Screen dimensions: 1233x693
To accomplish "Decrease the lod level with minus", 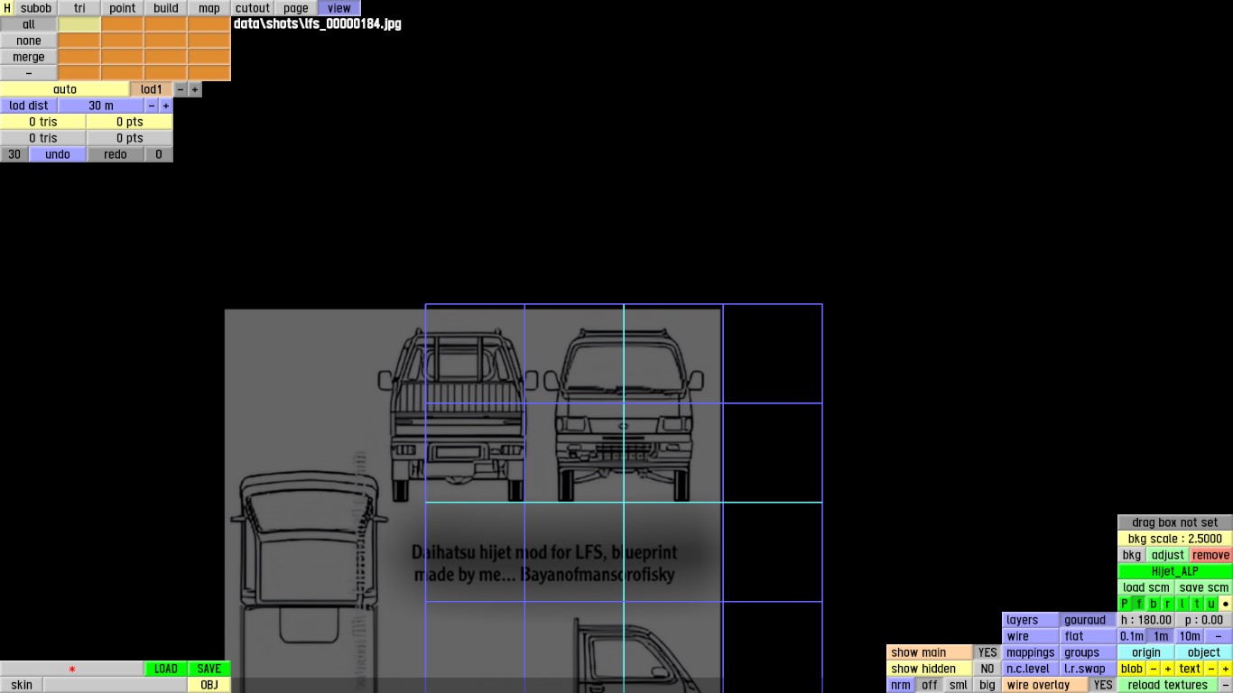I will pyautogui.click(x=181, y=89).
